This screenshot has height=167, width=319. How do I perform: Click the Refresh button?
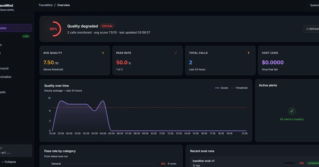tap(312, 29)
